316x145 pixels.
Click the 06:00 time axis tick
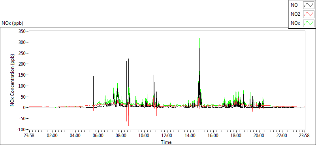[x=98, y=136]
